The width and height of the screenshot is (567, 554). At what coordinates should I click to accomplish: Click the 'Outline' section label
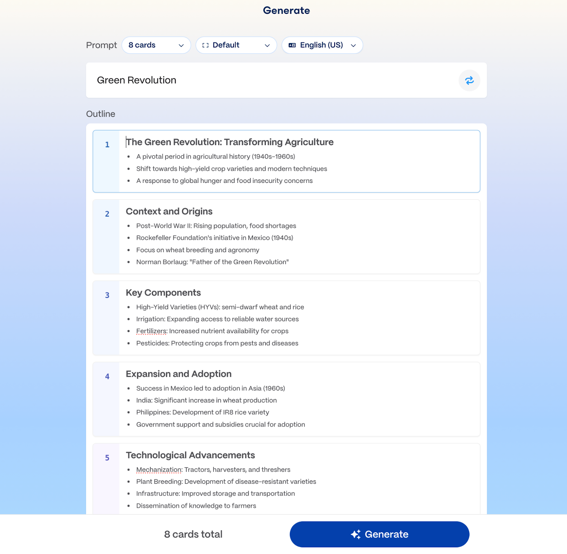click(101, 114)
